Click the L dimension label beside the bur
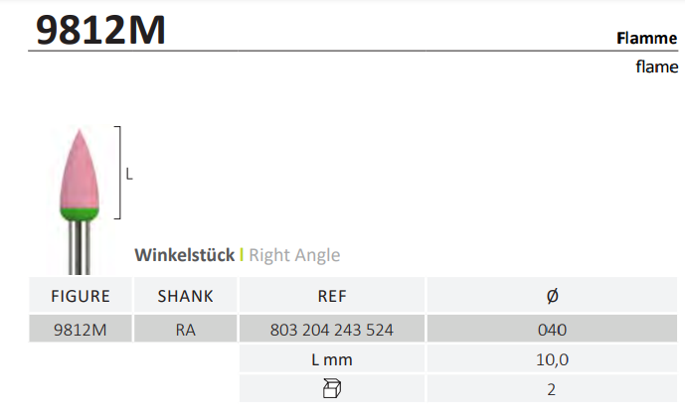This screenshot has width=685, height=416. point(129,174)
